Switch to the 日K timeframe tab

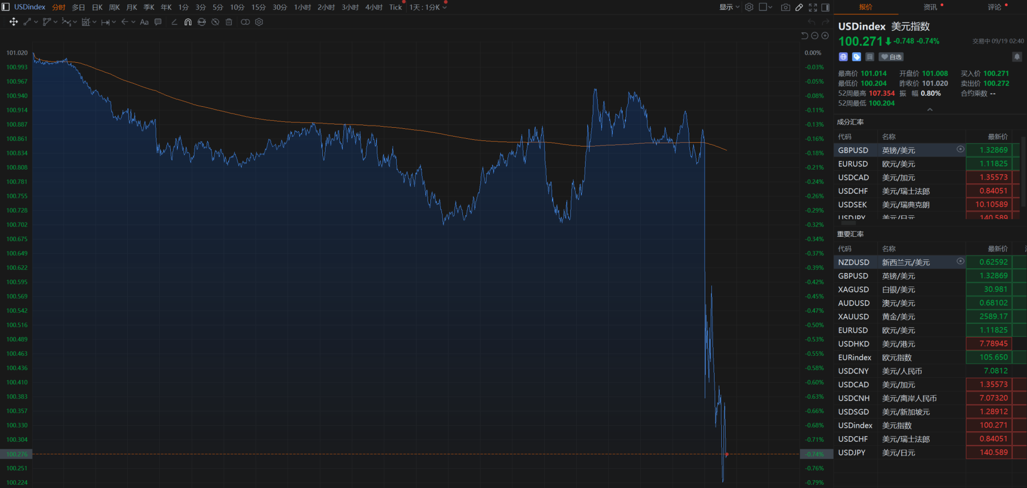click(98, 7)
